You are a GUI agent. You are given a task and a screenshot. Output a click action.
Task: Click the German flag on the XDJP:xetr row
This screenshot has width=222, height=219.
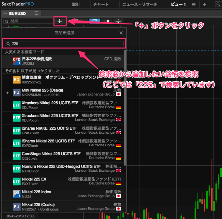pos(119,107)
